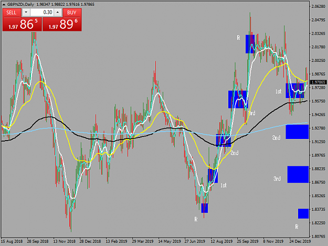Click the GBPNZDi,Daily chart title text

pyautogui.click(x=20, y=4)
